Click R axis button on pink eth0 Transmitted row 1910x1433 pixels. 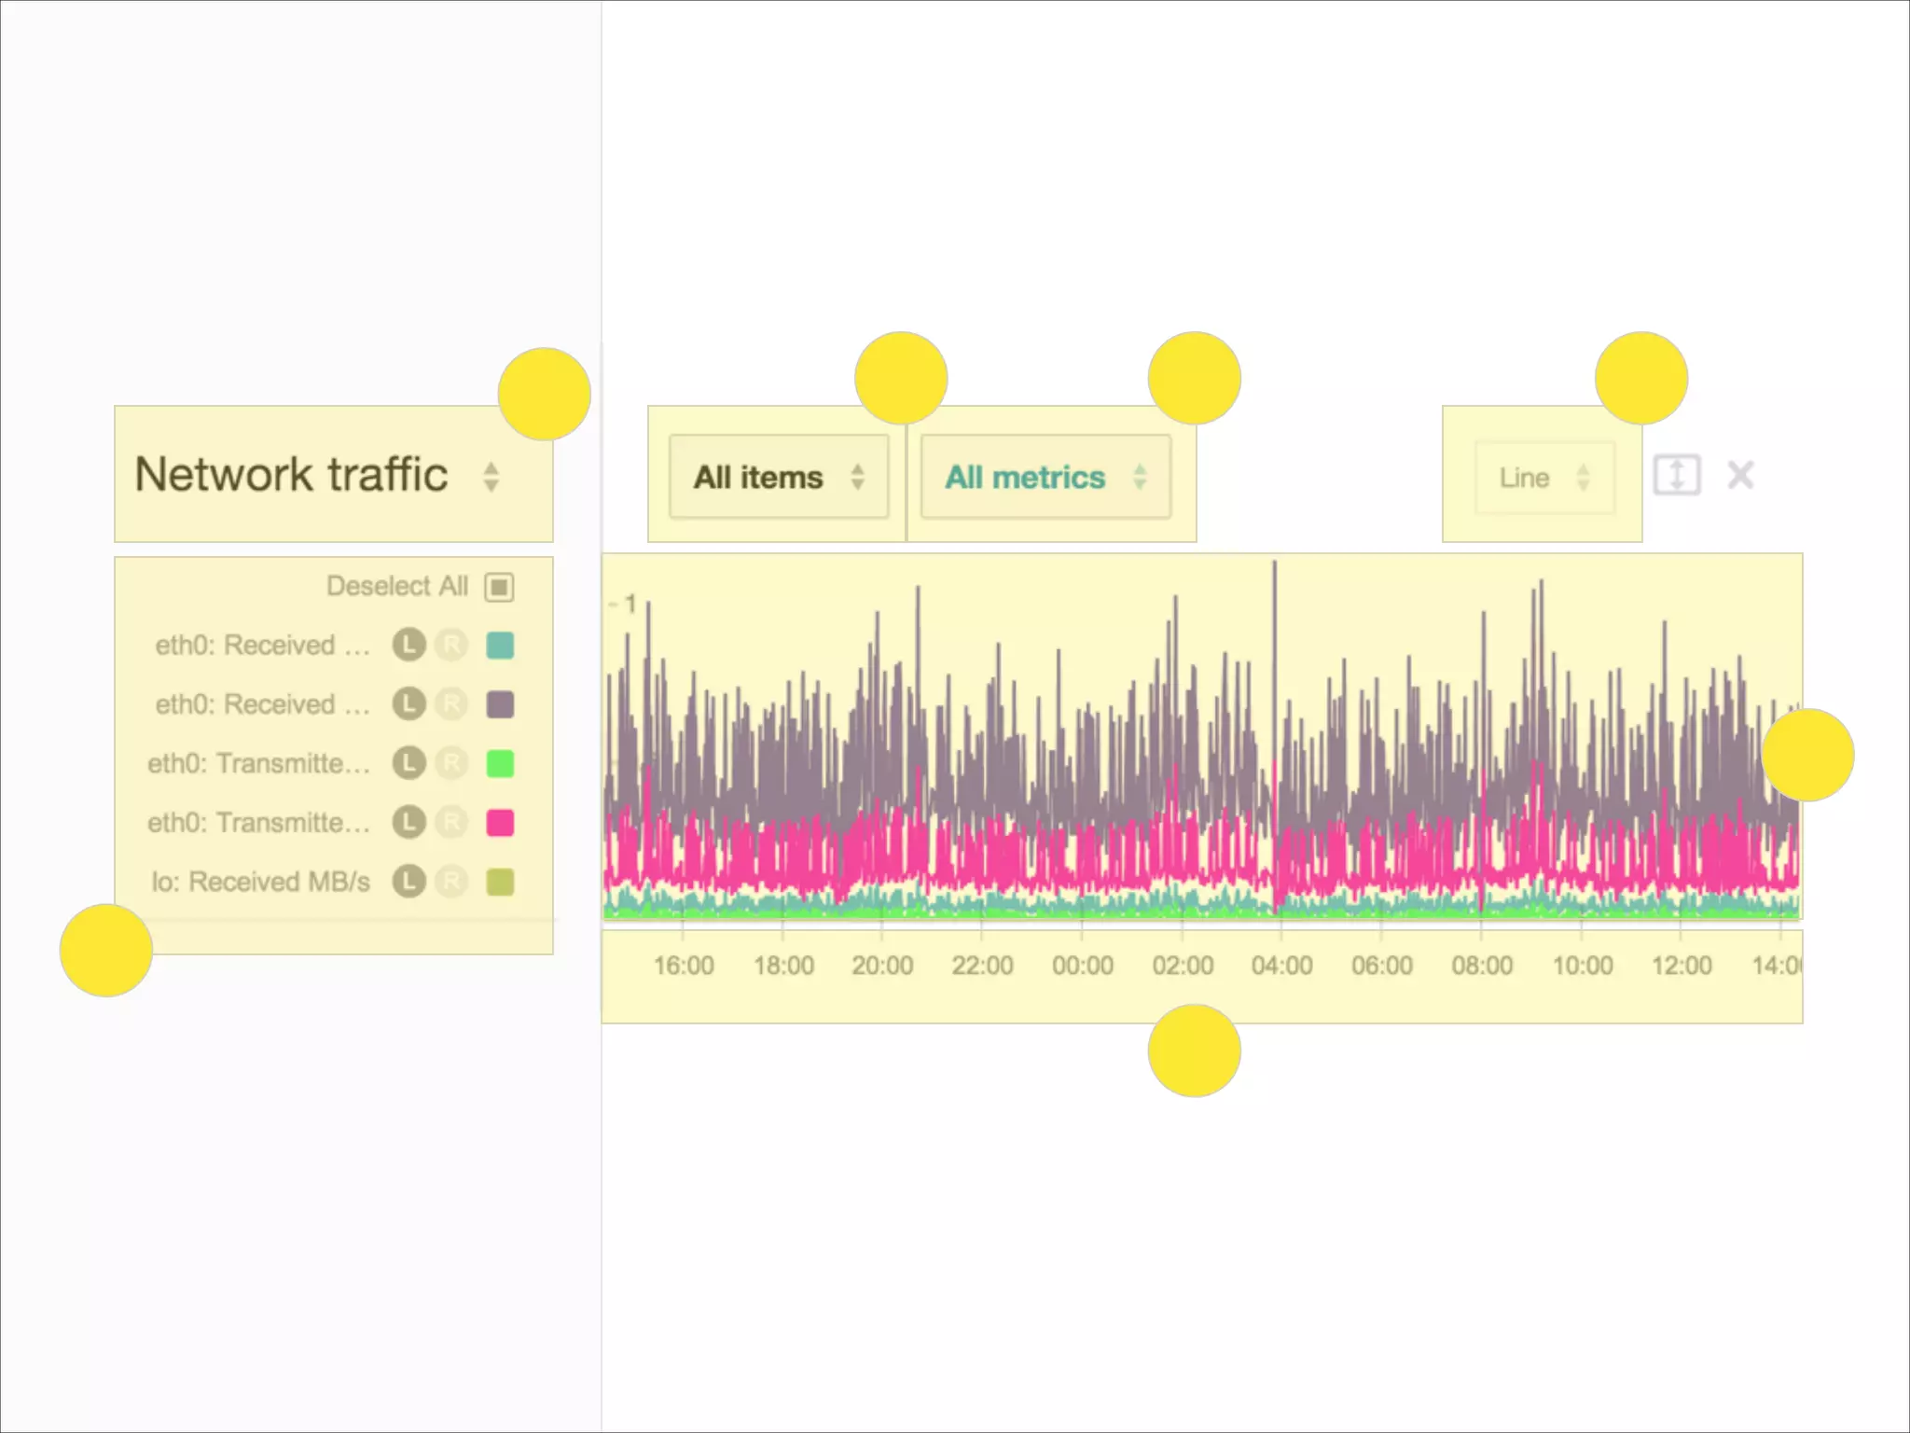click(x=451, y=823)
